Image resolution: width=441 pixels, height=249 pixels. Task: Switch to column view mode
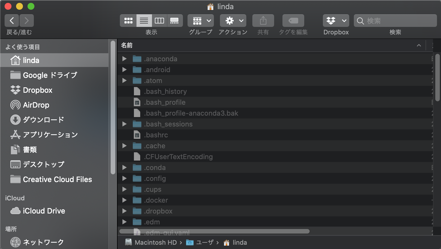coord(159,21)
